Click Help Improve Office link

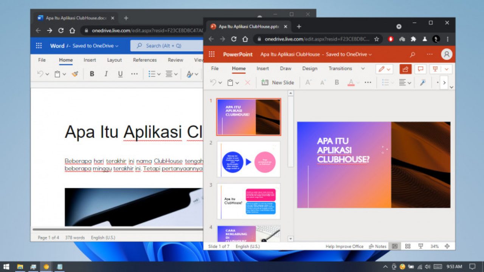[x=344, y=246]
